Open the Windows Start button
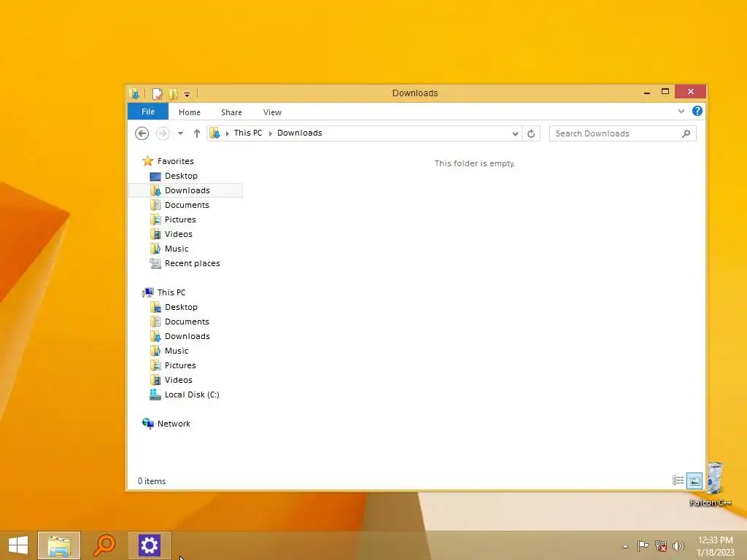The width and height of the screenshot is (747, 560). tap(18, 545)
